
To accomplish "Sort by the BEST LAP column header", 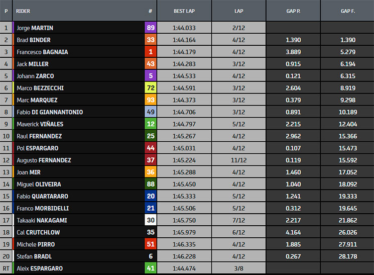I will 184,10.
